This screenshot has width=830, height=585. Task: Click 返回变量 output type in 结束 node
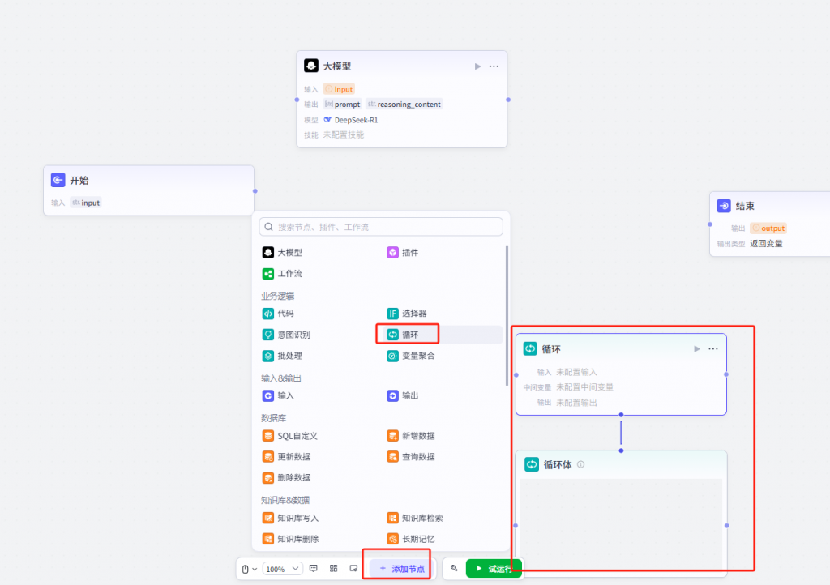point(766,243)
